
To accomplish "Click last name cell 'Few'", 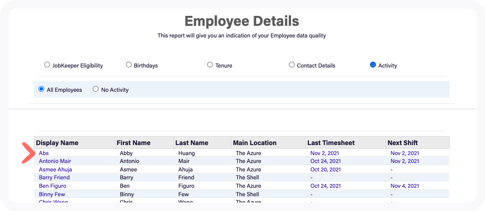I will [183, 194].
